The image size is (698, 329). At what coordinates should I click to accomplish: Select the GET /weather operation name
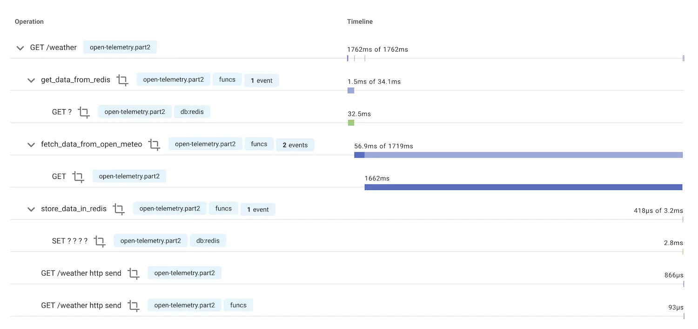click(53, 47)
